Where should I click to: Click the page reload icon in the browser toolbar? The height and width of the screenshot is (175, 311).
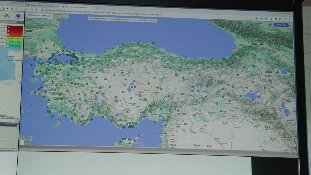[x=36, y=9]
